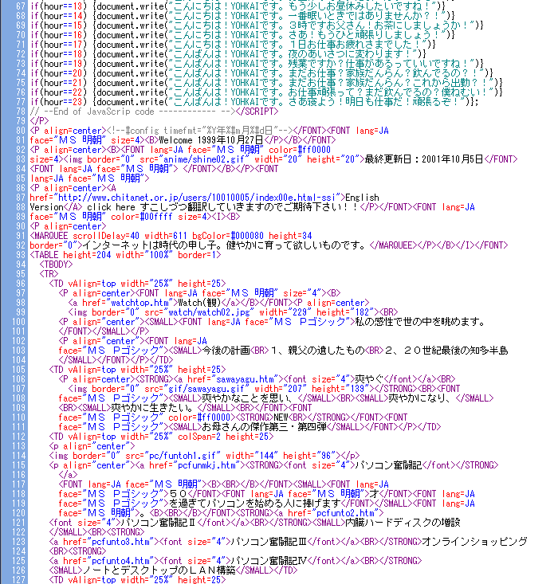The width and height of the screenshot is (558, 584).
Task: Click "パソコン奮闘記Ⅱ" text on line 121
Action: tap(159, 523)
